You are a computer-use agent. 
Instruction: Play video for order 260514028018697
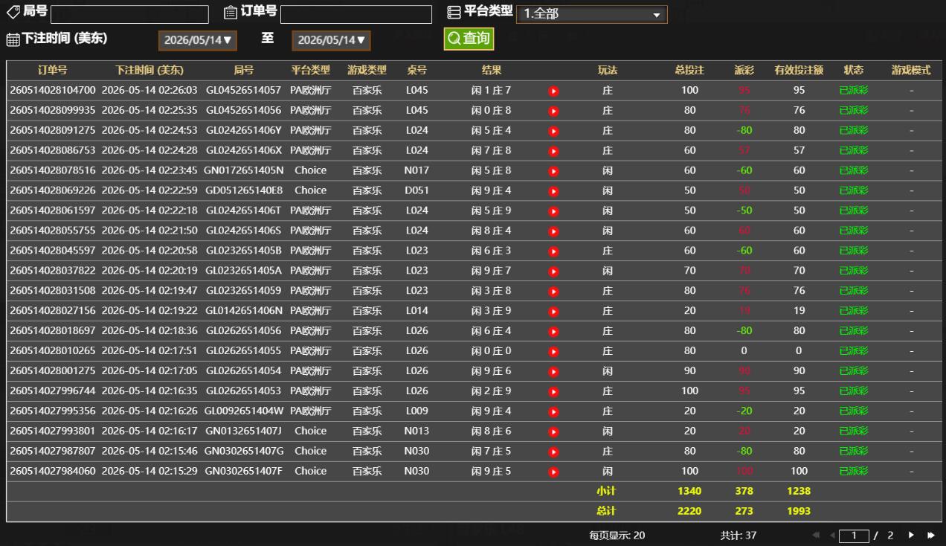pos(553,332)
